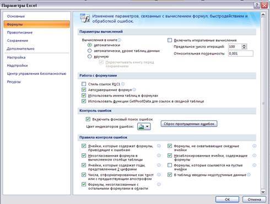270x204 pixels.
Task: Open Центр управления безопасностью category
Action: pos(36,73)
